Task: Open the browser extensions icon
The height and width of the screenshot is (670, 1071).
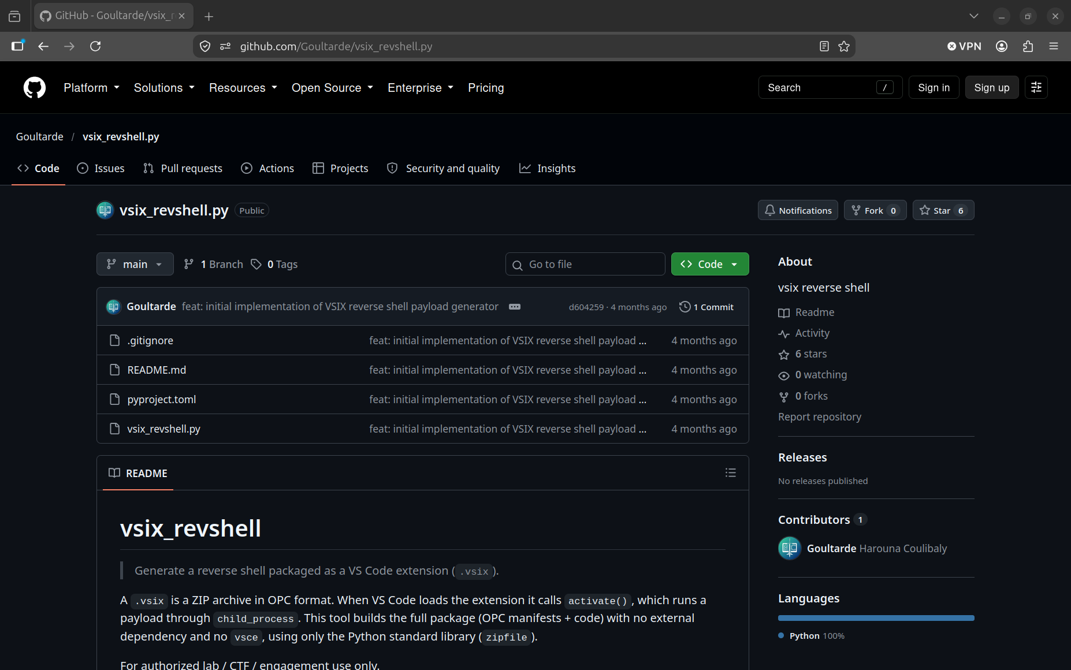Action: tap(1028, 46)
